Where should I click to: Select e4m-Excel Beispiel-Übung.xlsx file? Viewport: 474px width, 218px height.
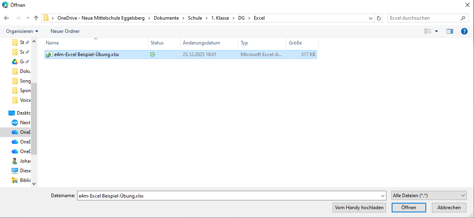coord(86,54)
